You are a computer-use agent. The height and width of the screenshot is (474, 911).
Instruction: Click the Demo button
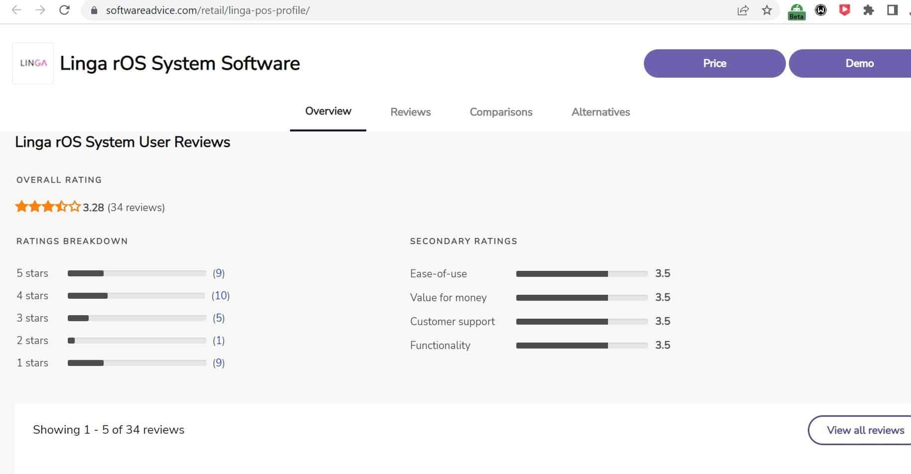coord(850,63)
